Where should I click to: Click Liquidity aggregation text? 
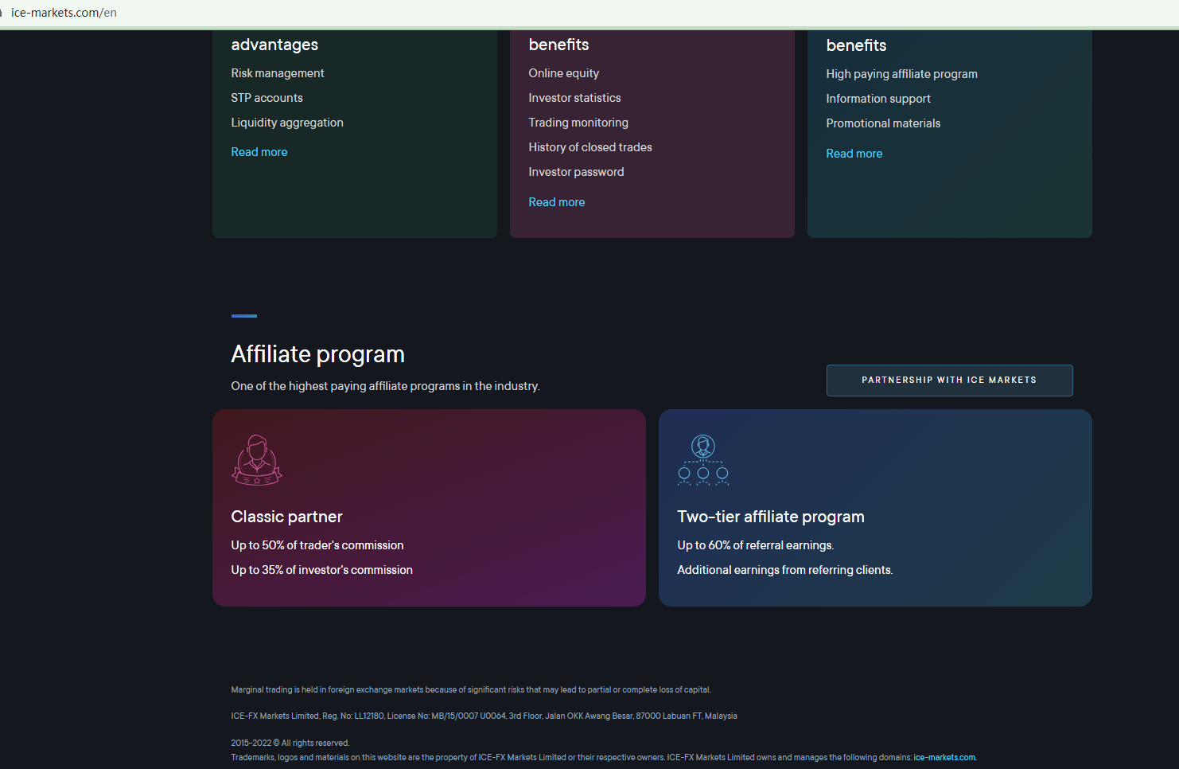(x=287, y=123)
